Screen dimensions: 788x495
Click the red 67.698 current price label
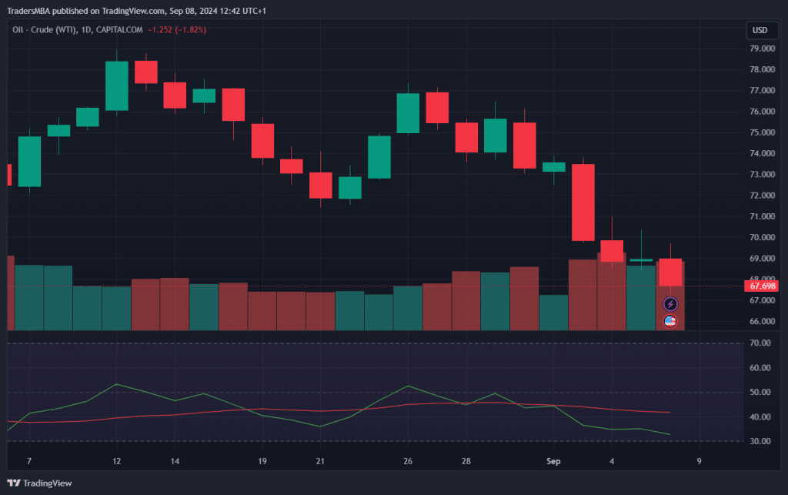click(x=762, y=286)
